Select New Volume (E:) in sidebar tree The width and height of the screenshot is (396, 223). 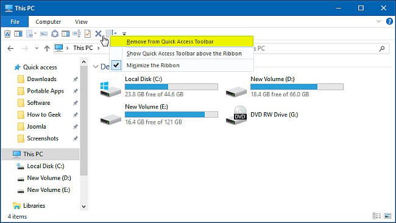pos(49,190)
